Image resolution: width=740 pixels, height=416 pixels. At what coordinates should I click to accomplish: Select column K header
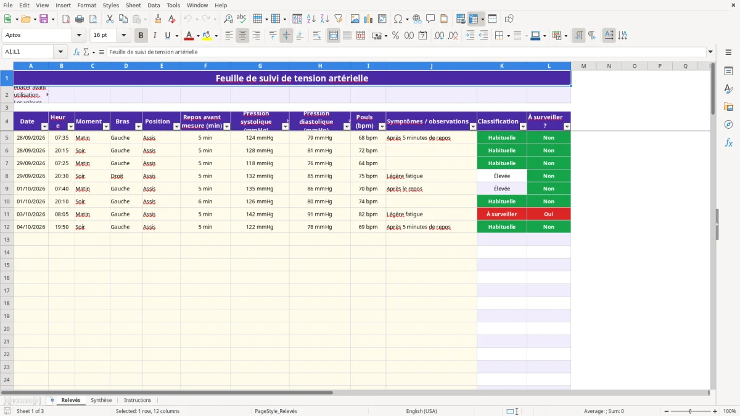tap(502, 65)
